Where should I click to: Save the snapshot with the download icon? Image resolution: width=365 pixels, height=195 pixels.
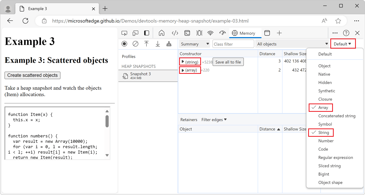[158, 44]
